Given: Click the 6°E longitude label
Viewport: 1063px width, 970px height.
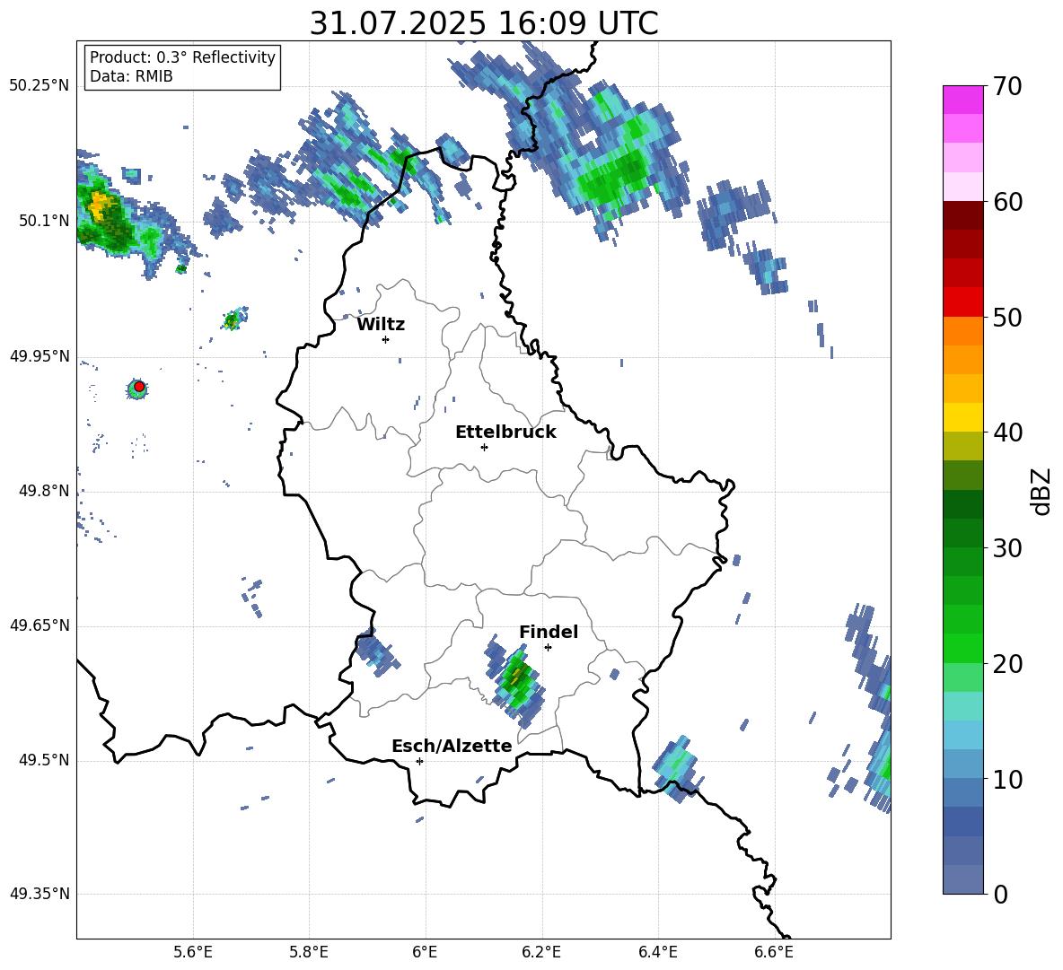Looking at the screenshot, I should [x=425, y=952].
